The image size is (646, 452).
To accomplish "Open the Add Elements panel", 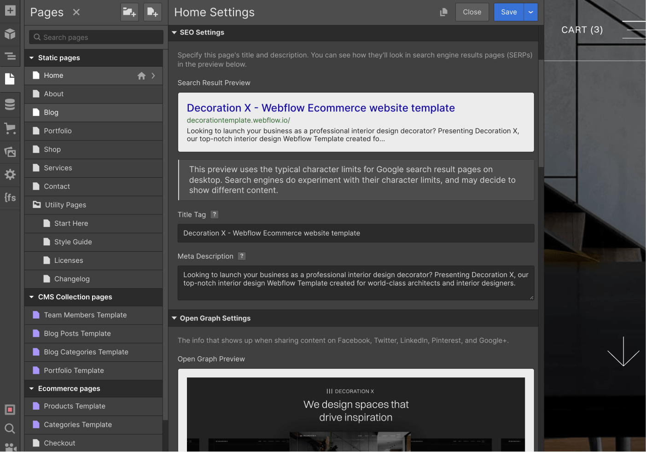I will tap(10, 10).
